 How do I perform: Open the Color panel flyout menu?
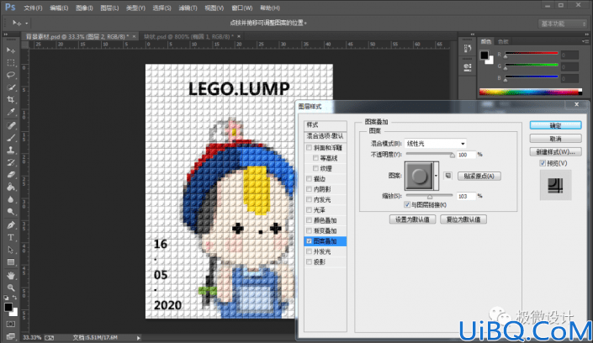point(585,41)
